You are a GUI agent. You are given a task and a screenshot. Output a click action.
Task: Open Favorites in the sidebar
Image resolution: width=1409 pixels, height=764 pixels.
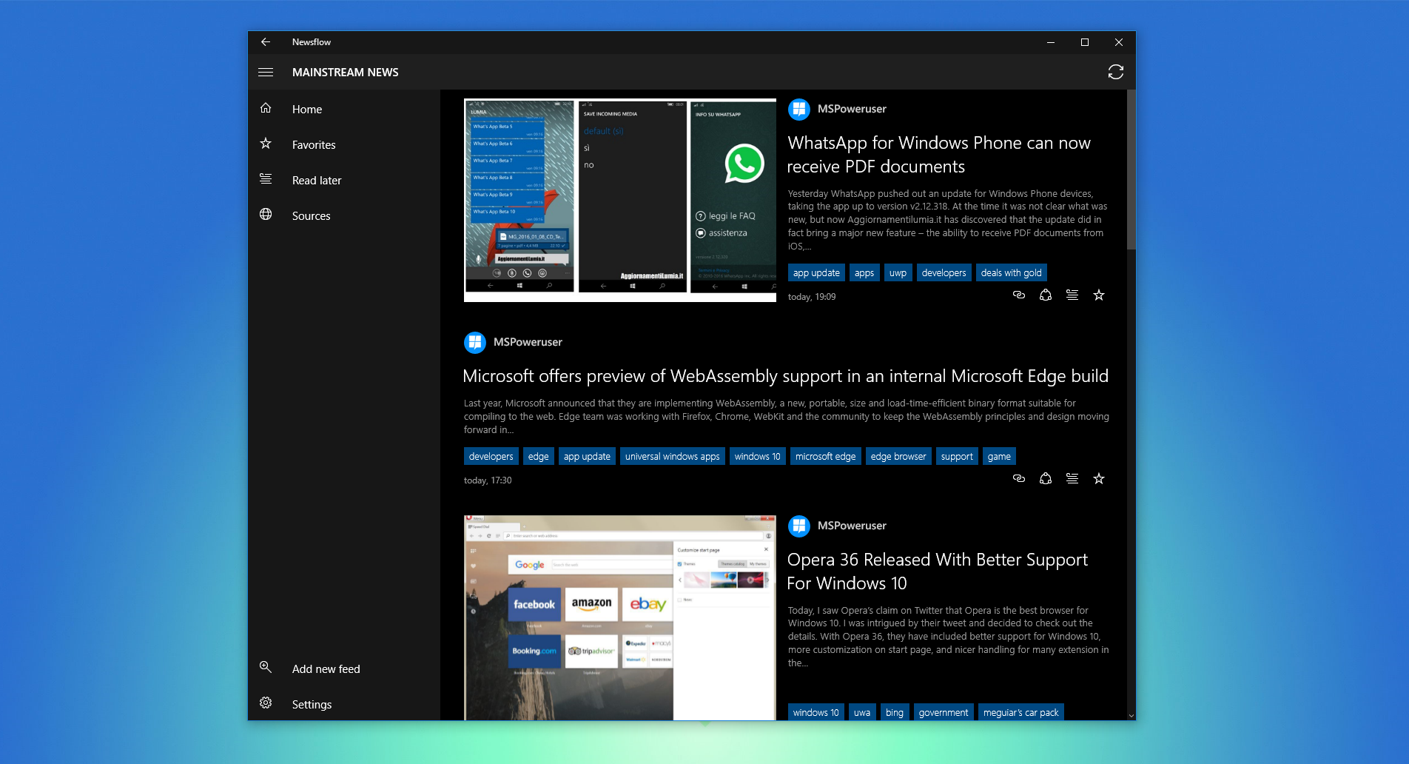[344, 144]
